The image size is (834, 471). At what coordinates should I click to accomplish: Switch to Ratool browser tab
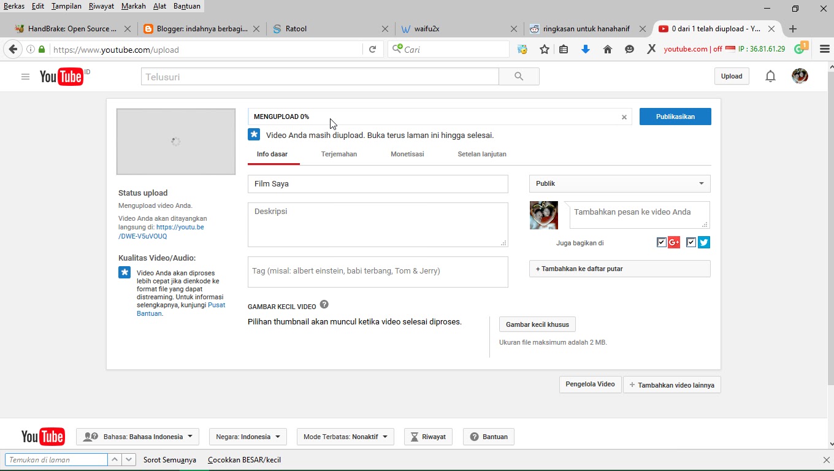click(x=331, y=29)
